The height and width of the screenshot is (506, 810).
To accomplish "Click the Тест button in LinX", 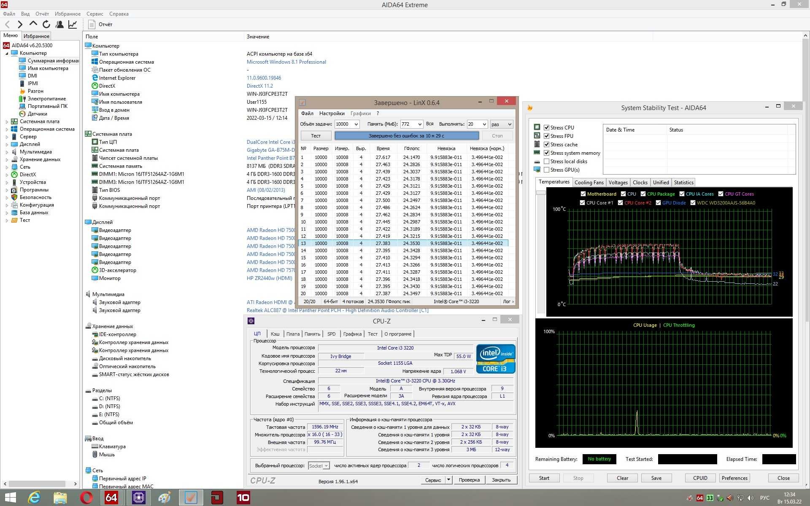I will coord(316,136).
